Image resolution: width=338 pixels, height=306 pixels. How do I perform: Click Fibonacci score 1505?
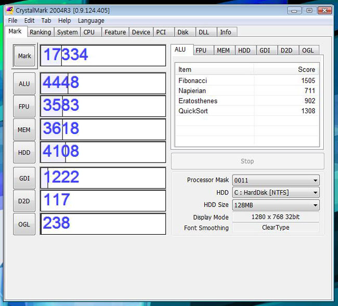pos(308,81)
